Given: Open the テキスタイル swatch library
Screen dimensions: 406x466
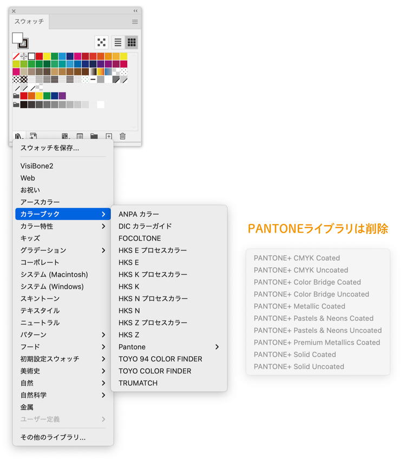Looking at the screenshot, I should pos(63,311).
